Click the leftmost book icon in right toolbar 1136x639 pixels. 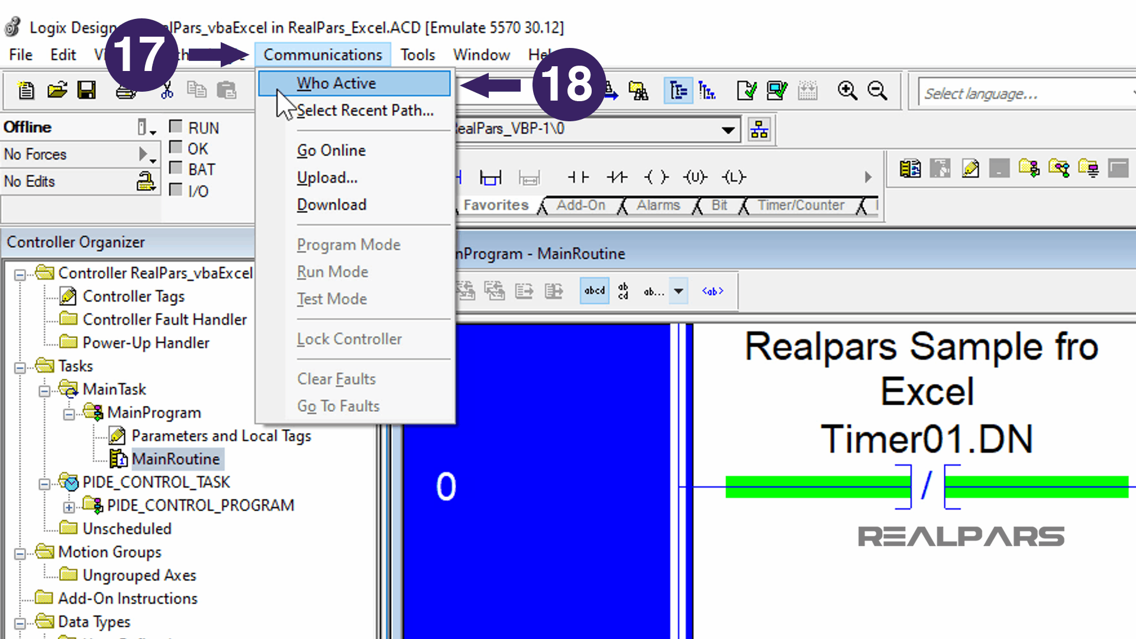910,169
